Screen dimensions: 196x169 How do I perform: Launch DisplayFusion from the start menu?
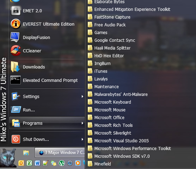point(47,37)
